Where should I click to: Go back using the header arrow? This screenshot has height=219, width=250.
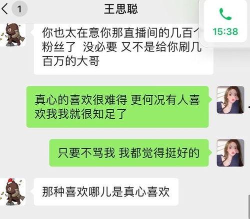[x=4, y=8]
